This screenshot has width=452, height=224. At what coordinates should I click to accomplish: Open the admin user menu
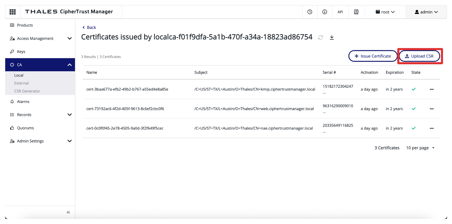click(426, 12)
